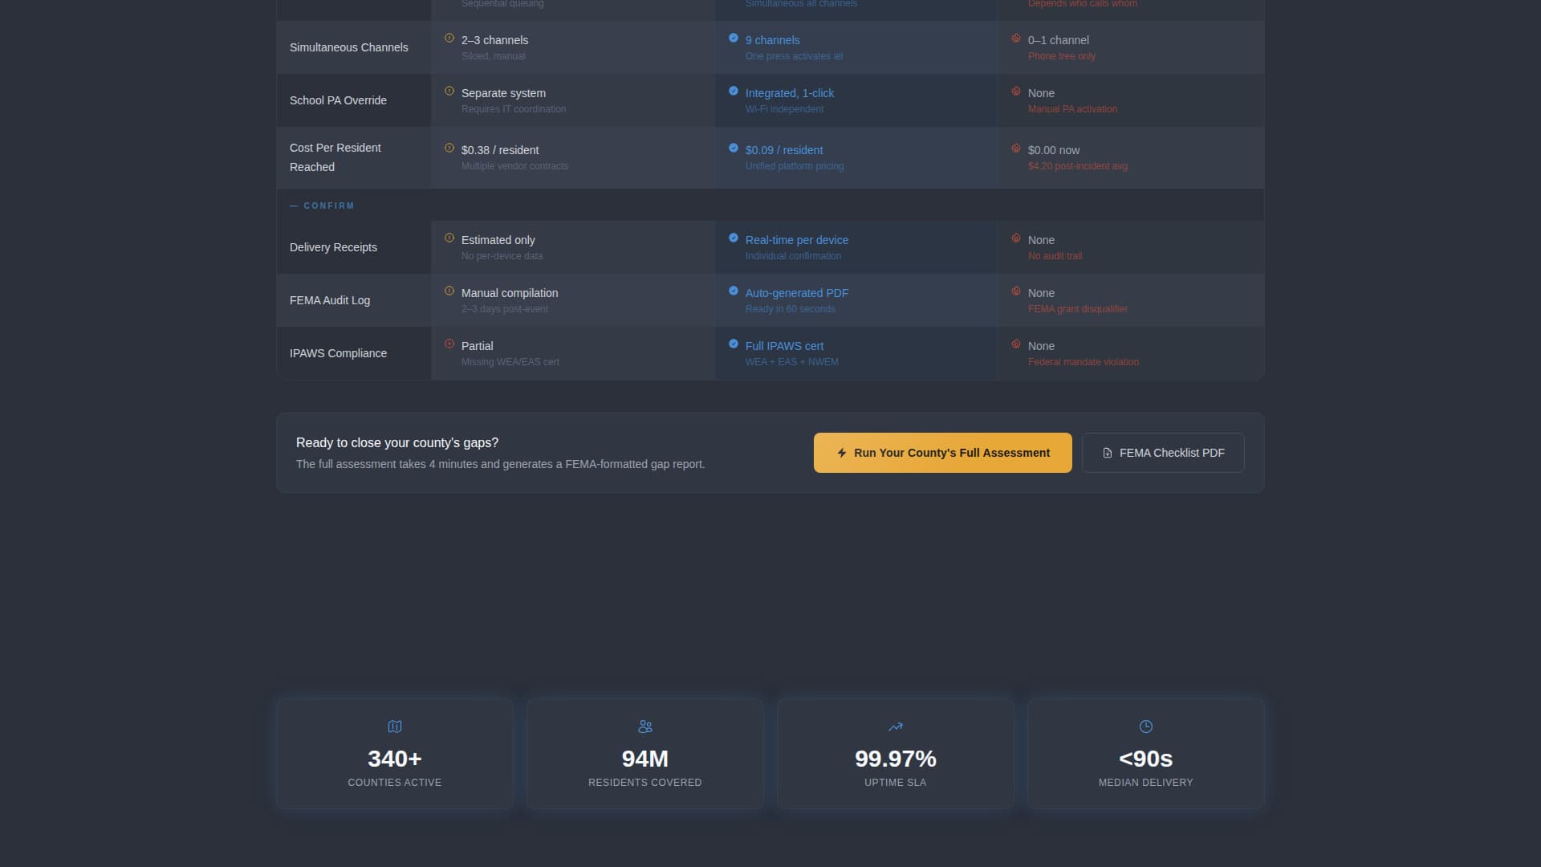Click the red icon beside Federal mandate violation
Screen dimensions: 1541x867
pyautogui.click(x=1015, y=344)
